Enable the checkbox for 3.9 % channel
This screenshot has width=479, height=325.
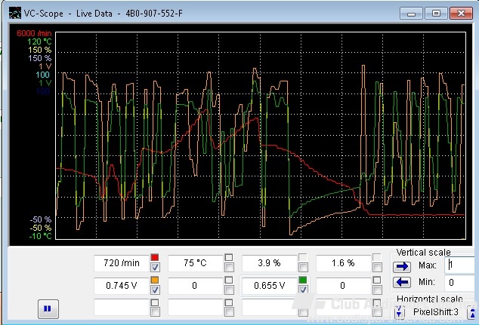[303, 268]
